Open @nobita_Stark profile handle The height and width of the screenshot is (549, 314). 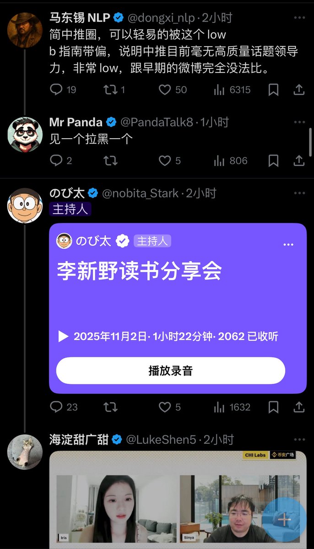tap(140, 194)
